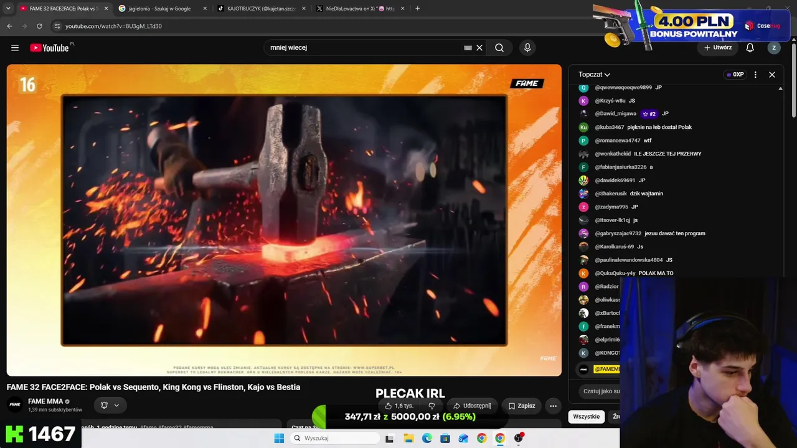This screenshot has width=797, height=448.
Task: Click chat user @wonkathekid
Action: (613, 154)
